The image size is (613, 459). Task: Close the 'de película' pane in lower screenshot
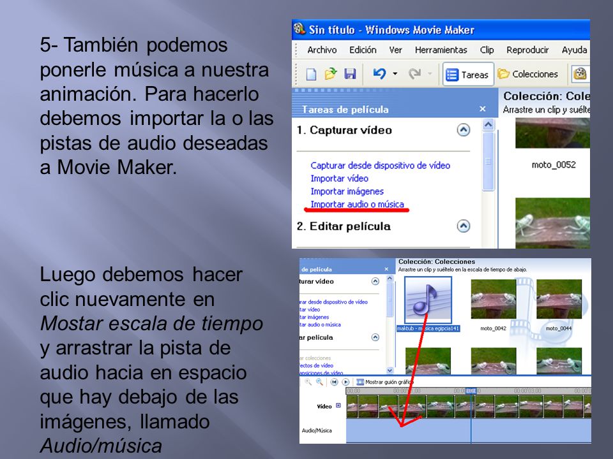click(x=386, y=269)
